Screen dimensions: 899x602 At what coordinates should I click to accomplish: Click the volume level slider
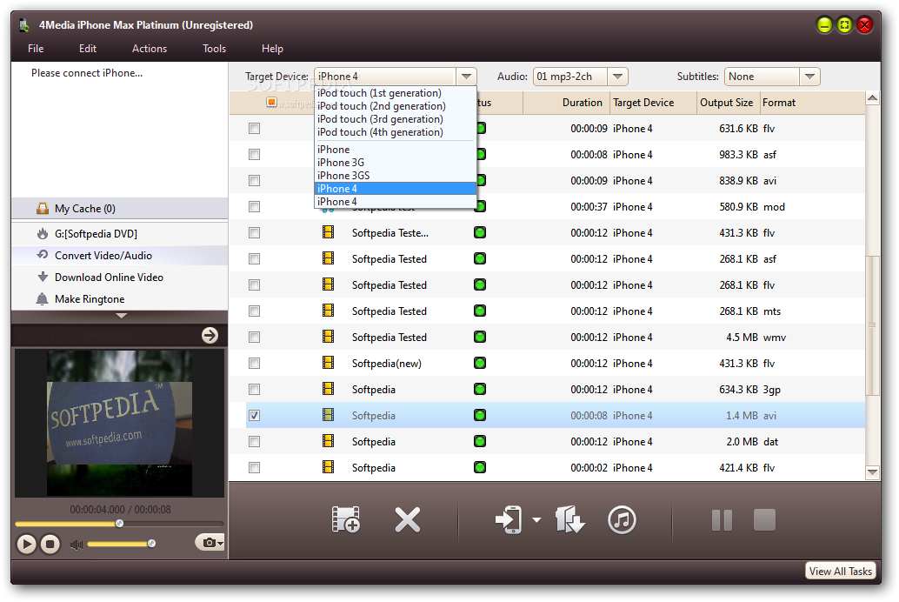pyautogui.click(x=121, y=544)
